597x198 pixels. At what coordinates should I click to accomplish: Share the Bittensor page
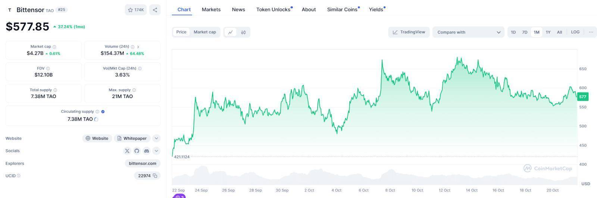coord(155,10)
